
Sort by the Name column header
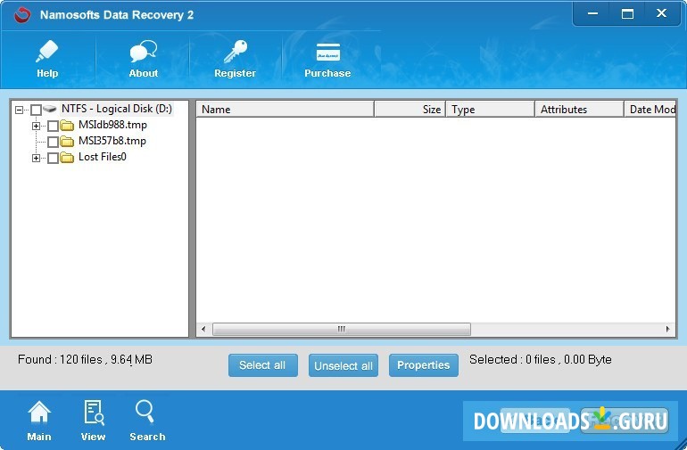[285, 109]
